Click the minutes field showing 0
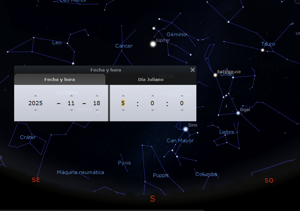 (x=152, y=103)
